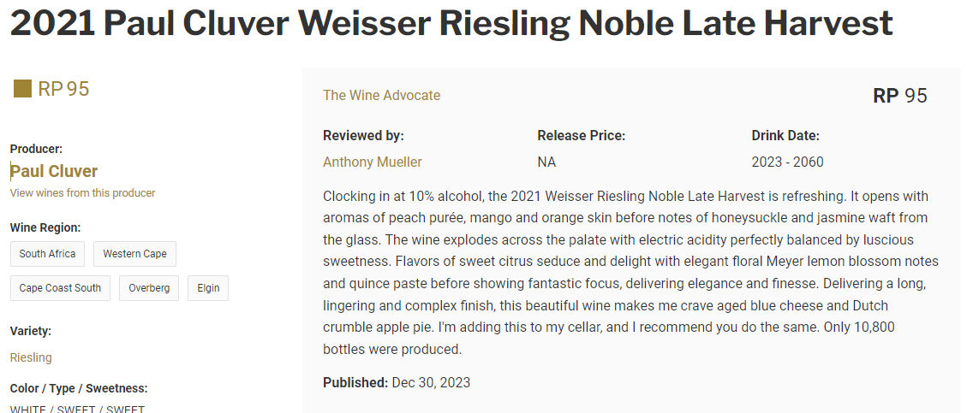Select the Western Cape region tag
The height and width of the screenshot is (413, 973).
click(134, 254)
